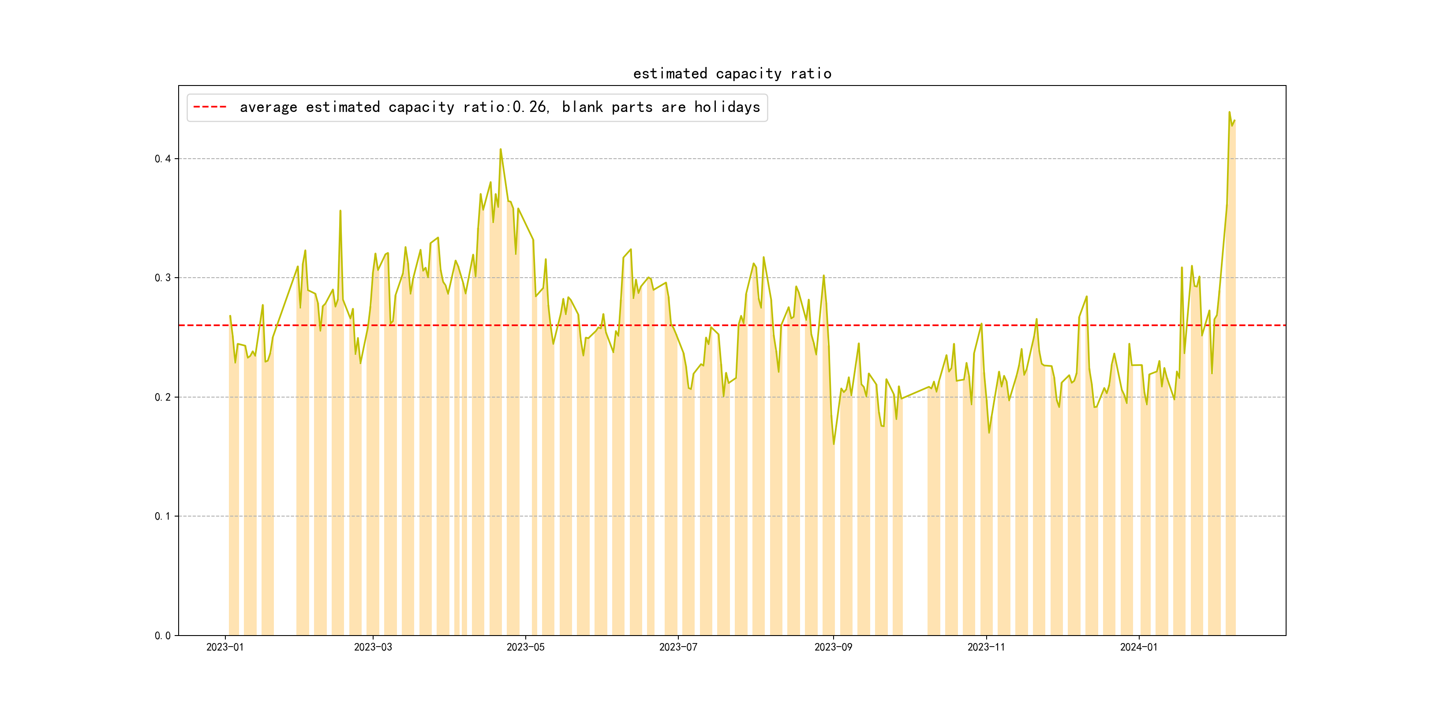Image resolution: width=1429 pixels, height=714 pixels.
Task: Click the blank holiday gap in late January 2023
Action: (284, 499)
